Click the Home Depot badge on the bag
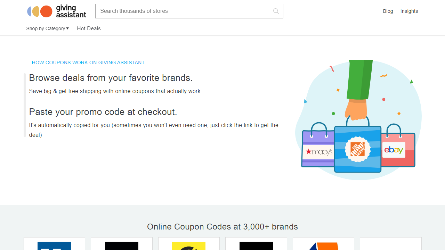This screenshot has height=250, width=445. (x=358, y=150)
